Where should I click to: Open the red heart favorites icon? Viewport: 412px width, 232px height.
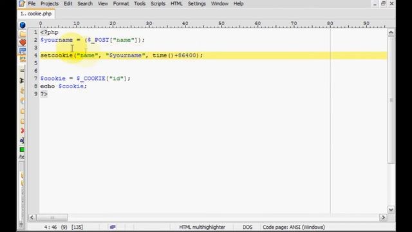[x=23, y=43]
